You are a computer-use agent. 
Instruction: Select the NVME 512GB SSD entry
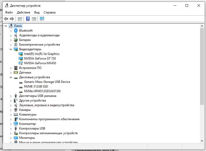[36, 87]
